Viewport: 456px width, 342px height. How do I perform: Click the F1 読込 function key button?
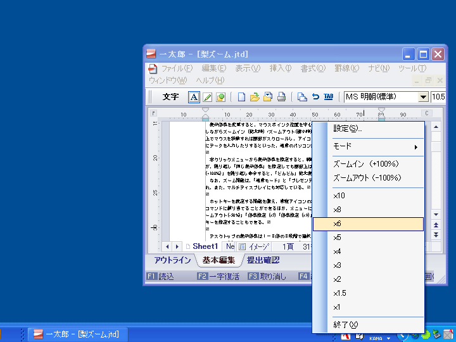tap(160, 276)
